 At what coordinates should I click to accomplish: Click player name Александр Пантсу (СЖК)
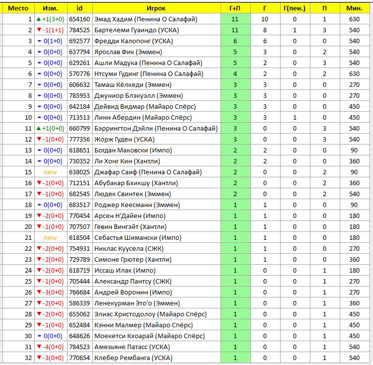point(133,282)
